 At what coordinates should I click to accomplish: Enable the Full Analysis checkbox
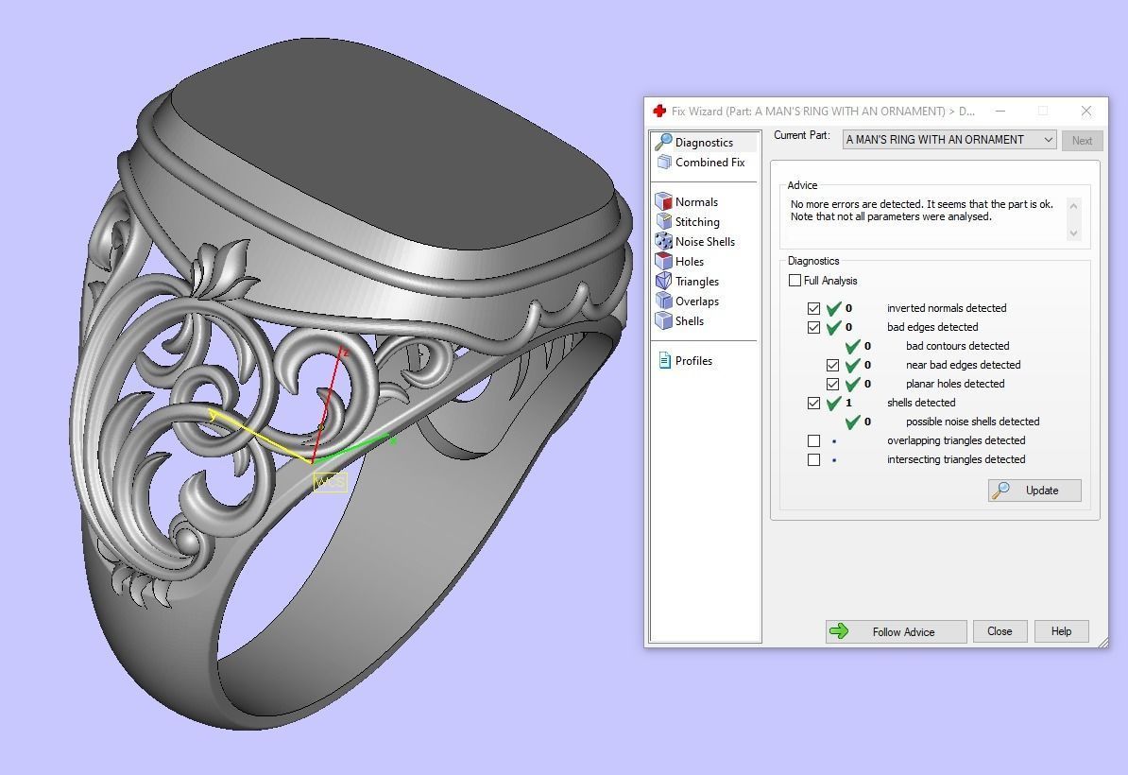[x=795, y=280]
